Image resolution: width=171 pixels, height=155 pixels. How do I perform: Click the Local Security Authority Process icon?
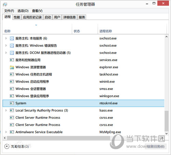click(x=12, y=110)
